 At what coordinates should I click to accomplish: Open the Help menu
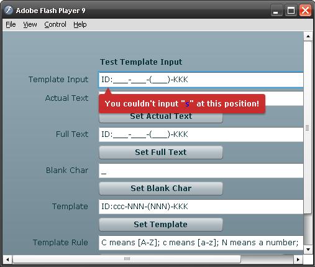tap(80, 24)
